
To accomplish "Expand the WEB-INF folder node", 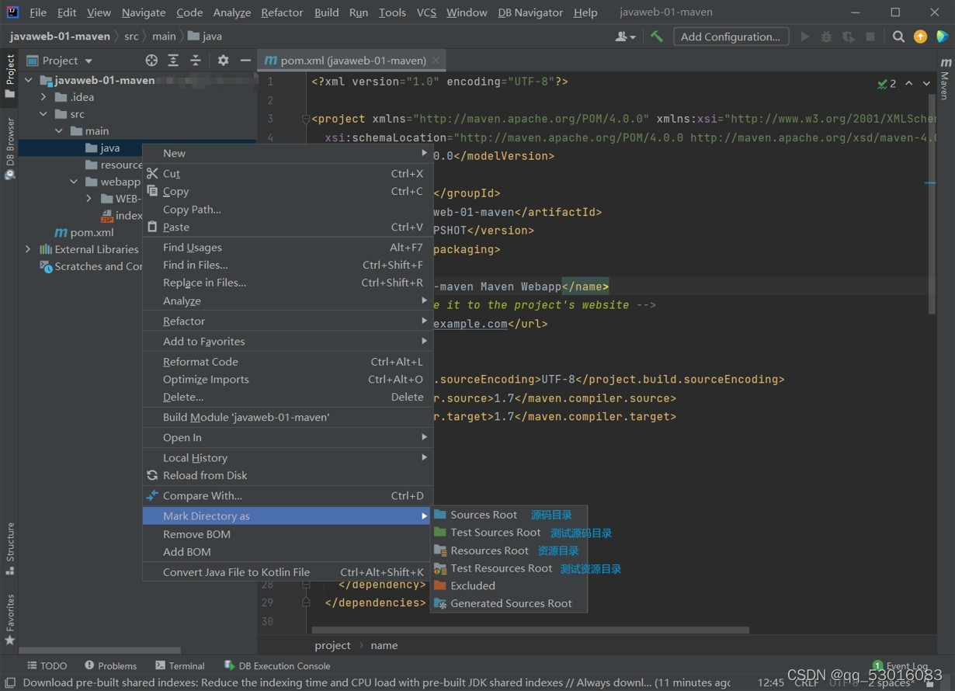I will pos(89,199).
